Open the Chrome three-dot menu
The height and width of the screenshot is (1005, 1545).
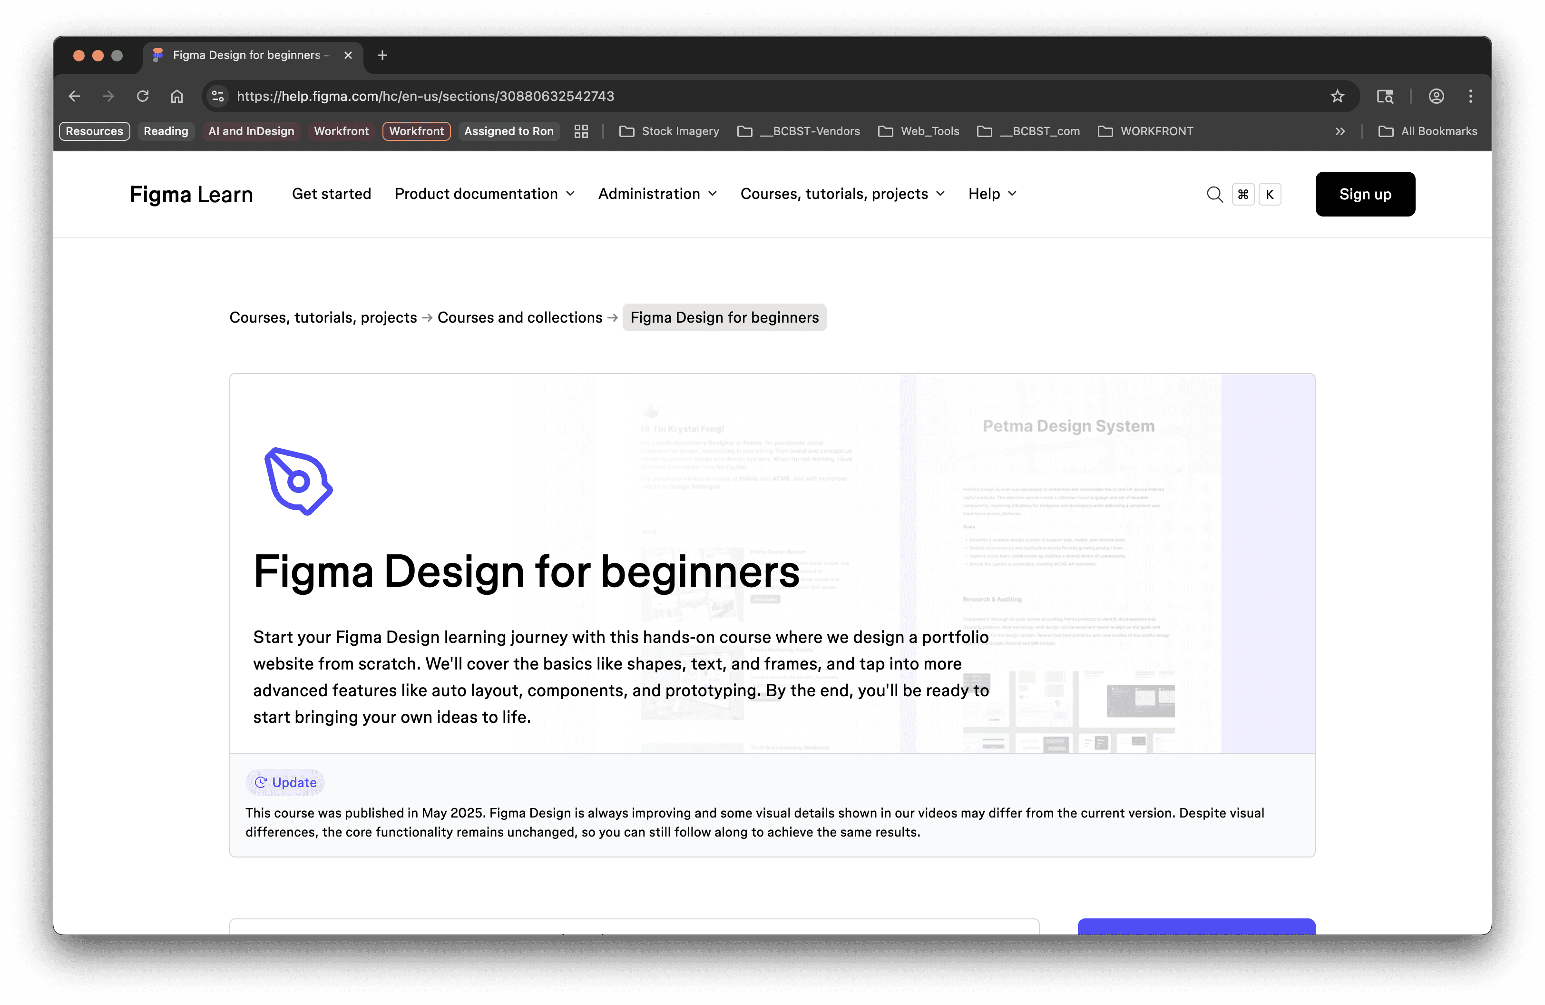point(1470,96)
